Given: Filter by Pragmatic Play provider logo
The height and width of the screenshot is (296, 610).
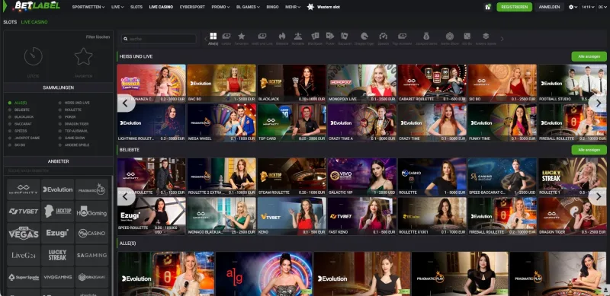Looking at the screenshot, I should point(91,189).
